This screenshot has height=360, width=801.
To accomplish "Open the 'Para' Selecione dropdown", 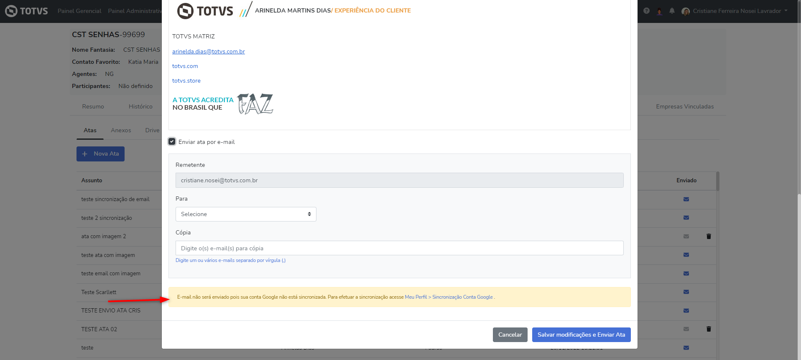I will pos(246,214).
